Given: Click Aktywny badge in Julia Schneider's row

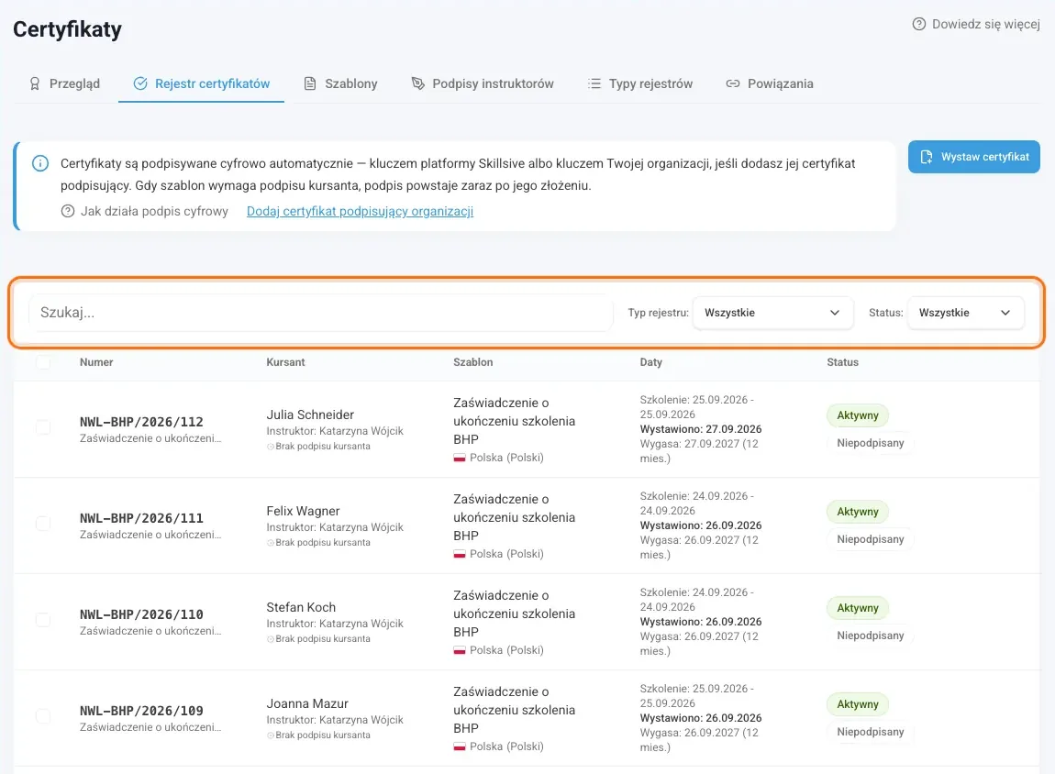Looking at the screenshot, I should tap(858, 415).
